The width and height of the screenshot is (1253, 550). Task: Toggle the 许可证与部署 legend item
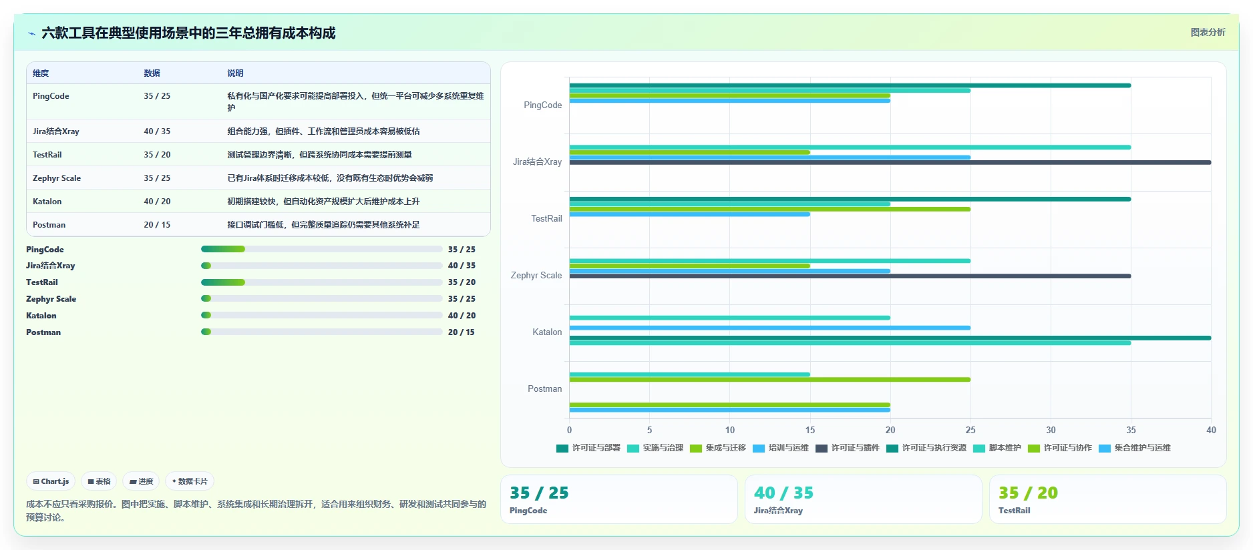point(588,448)
